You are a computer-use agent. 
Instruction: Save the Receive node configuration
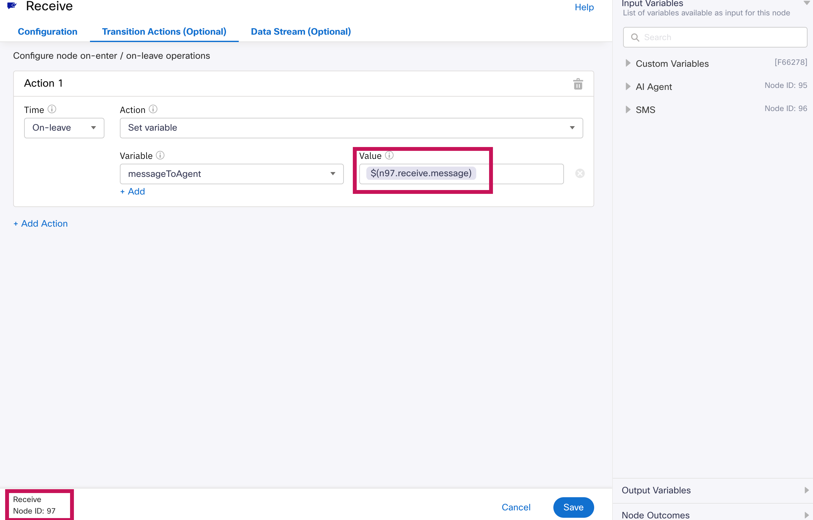coord(573,507)
